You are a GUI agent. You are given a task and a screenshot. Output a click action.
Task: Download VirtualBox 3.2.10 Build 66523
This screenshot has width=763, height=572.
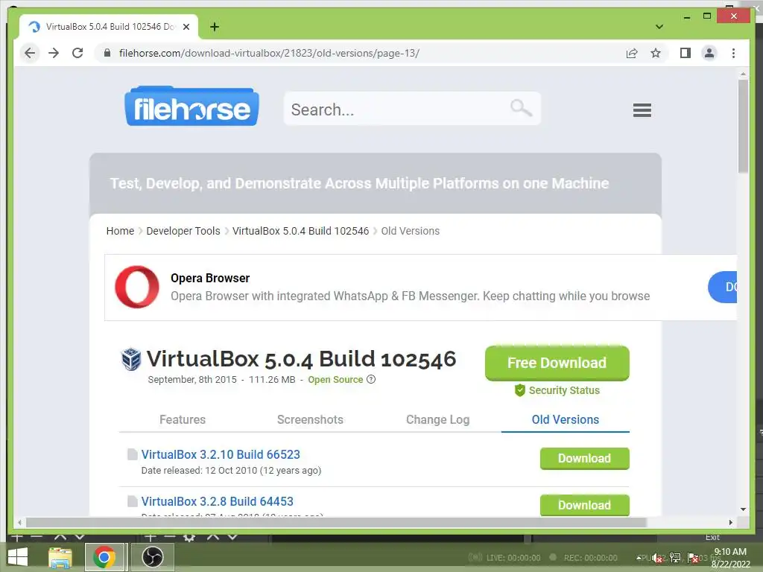pos(584,459)
